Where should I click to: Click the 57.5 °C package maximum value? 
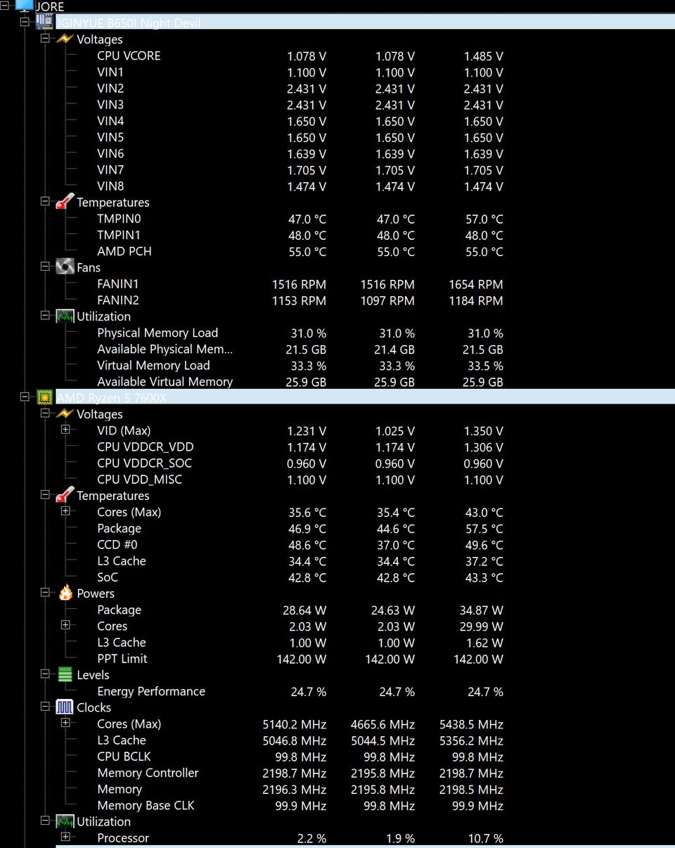485,529
